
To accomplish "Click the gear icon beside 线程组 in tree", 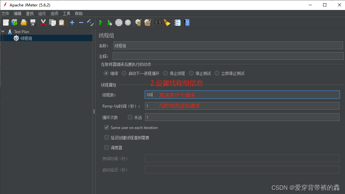I will [16, 38].
